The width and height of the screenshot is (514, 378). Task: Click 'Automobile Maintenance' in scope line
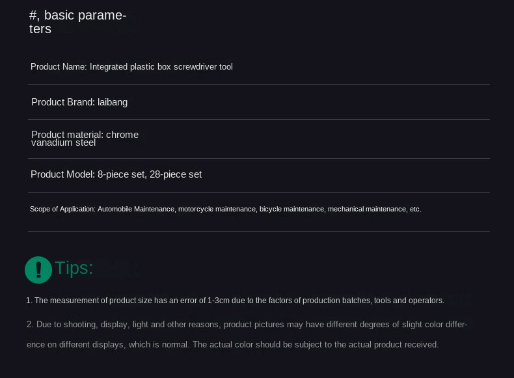pos(136,209)
